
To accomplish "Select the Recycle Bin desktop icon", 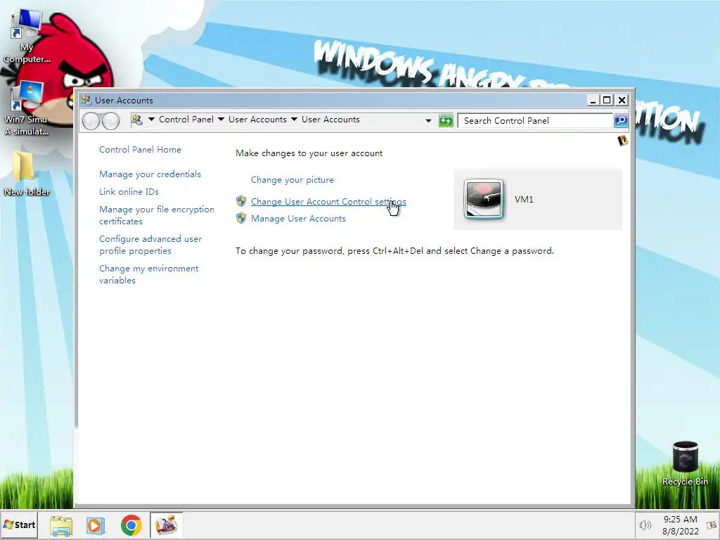I will coord(685,464).
